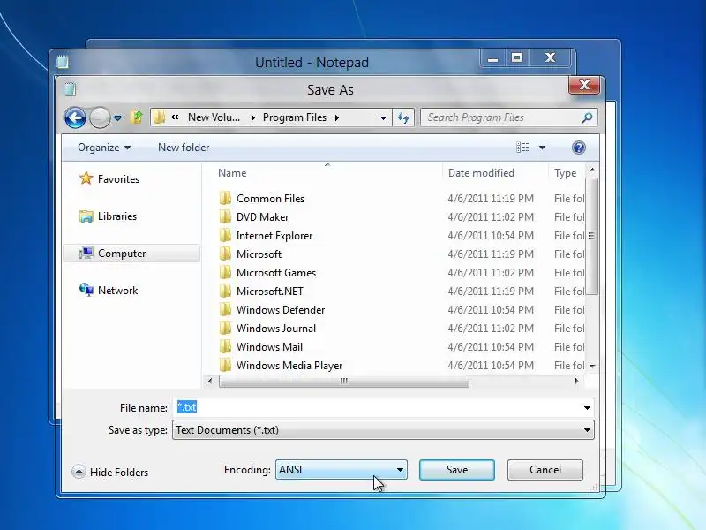Click the Save As dialog title icon
706x530 pixels.
70,89
